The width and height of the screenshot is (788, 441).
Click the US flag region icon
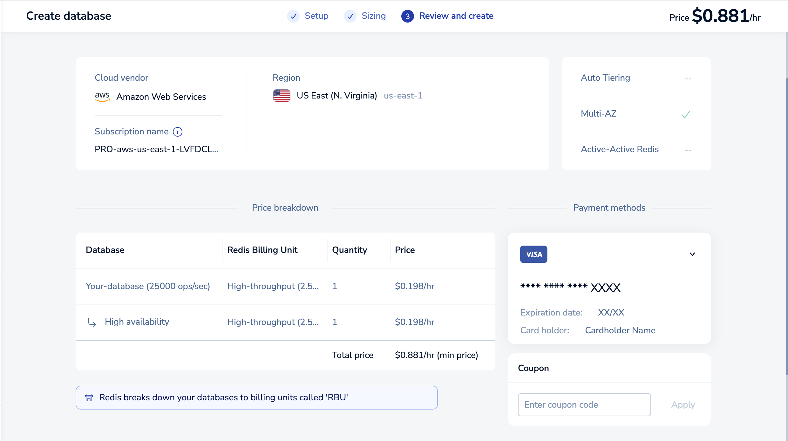point(282,96)
